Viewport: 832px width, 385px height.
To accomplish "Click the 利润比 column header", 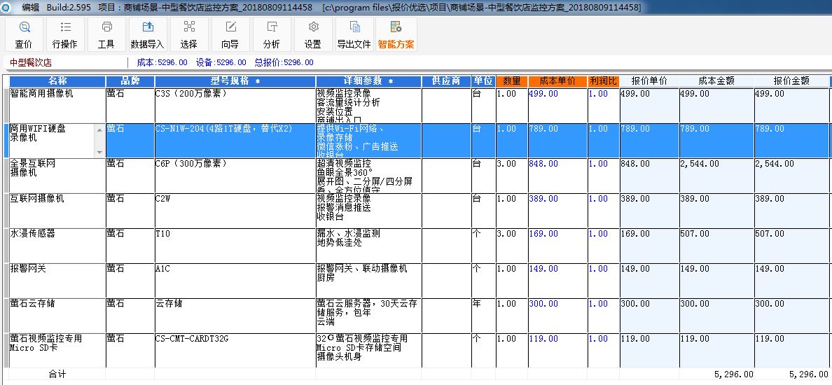I will [604, 81].
